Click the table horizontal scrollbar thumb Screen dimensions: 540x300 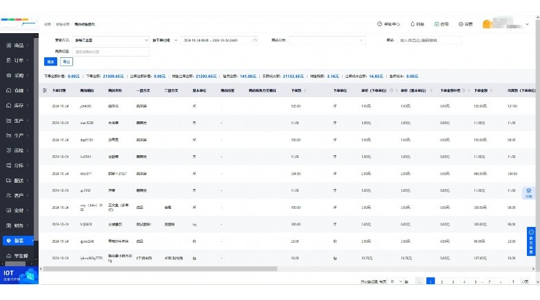[x=160, y=269]
